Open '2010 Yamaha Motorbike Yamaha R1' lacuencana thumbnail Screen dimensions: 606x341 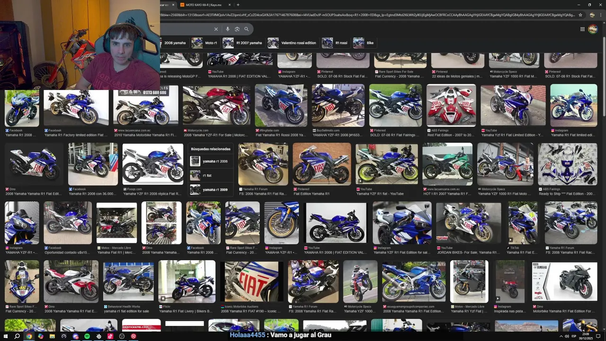click(145, 106)
